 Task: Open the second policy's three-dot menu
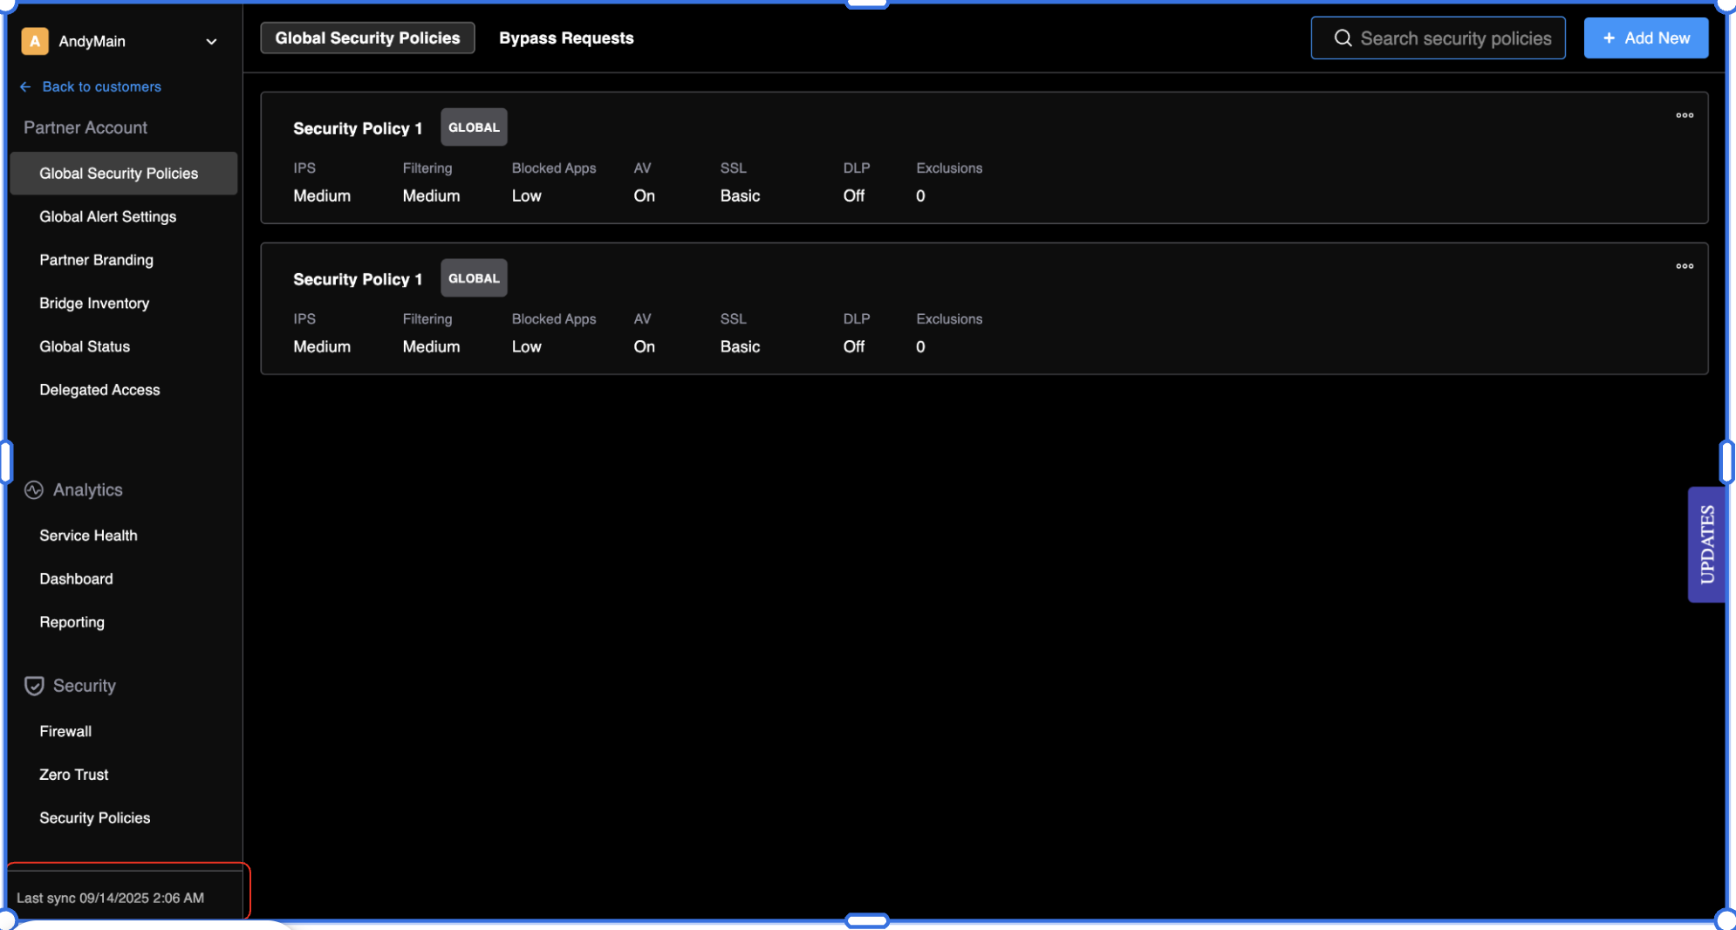[1684, 266]
